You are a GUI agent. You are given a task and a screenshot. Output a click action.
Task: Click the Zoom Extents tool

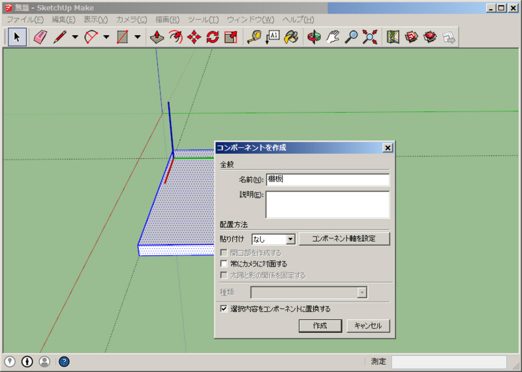point(370,37)
